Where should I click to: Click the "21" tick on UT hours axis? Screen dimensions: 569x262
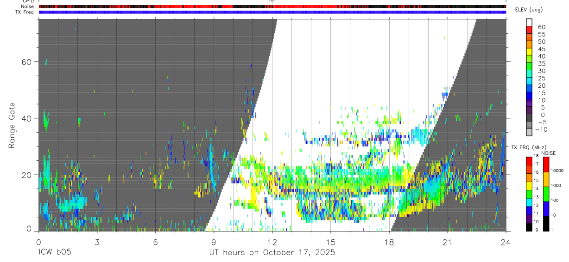(x=447, y=241)
